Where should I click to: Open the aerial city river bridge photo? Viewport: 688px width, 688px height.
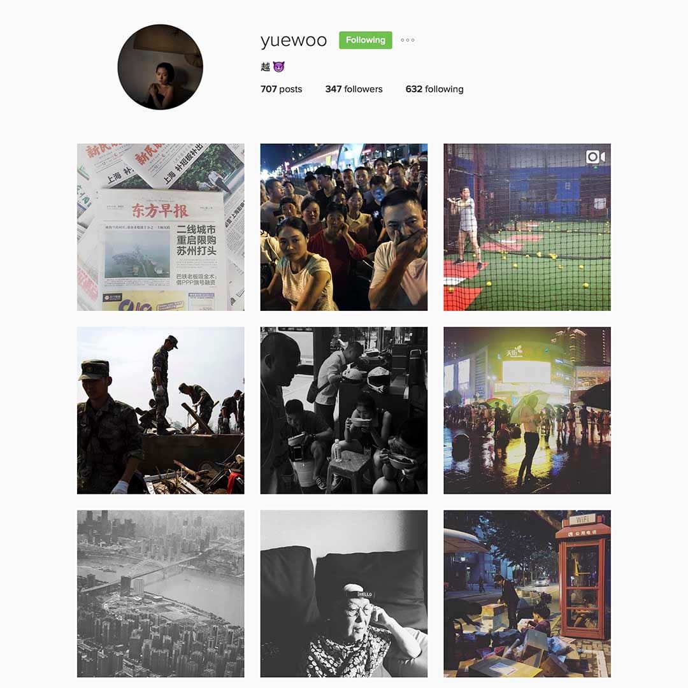[x=161, y=593]
